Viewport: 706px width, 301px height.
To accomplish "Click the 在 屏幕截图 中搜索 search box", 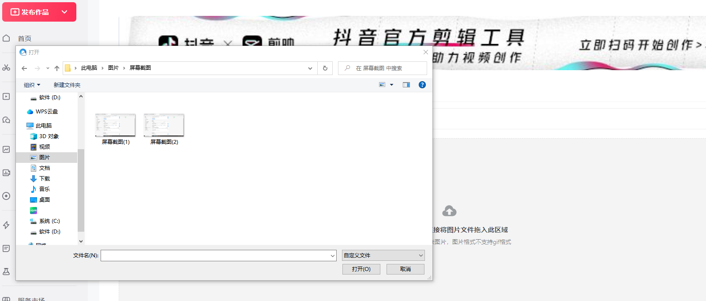I will (x=383, y=68).
